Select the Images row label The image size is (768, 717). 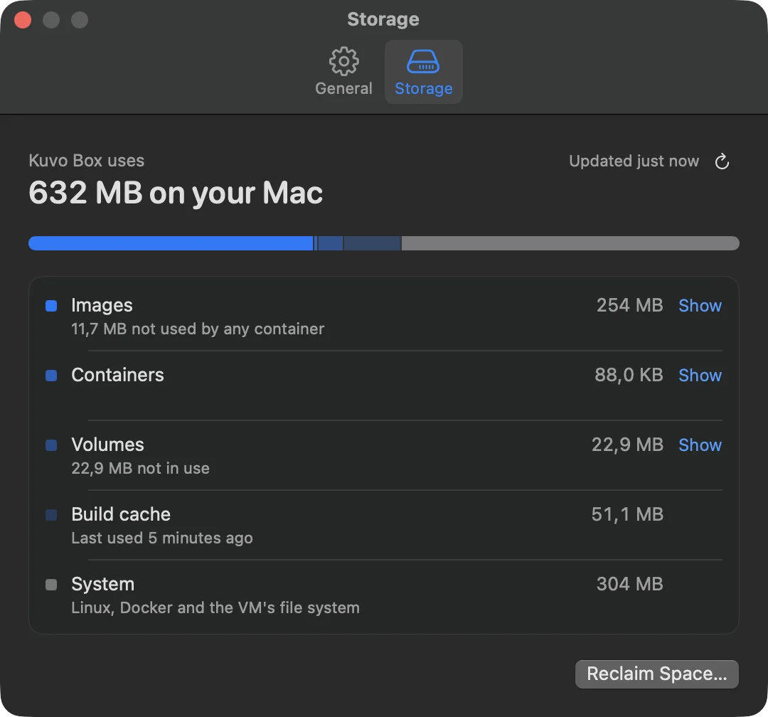pyautogui.click(x=102, y=305)
